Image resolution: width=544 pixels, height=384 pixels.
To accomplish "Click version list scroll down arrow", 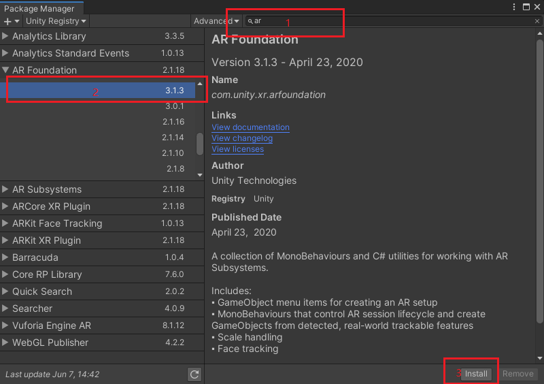I will pyautogui.click(x=200, y=175).
